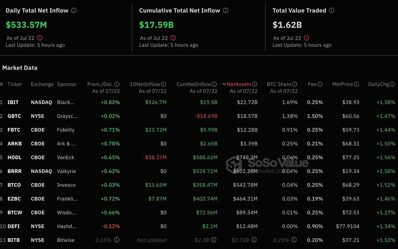
Task: Sort table by BTC Share column
Action: click(x=279, y=84)
